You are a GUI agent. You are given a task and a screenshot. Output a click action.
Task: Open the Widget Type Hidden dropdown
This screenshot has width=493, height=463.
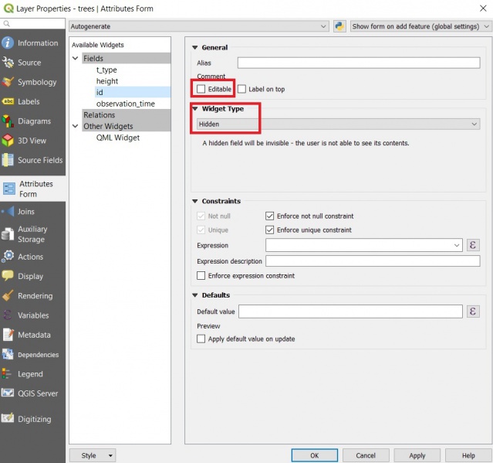[x=338, y=124]
